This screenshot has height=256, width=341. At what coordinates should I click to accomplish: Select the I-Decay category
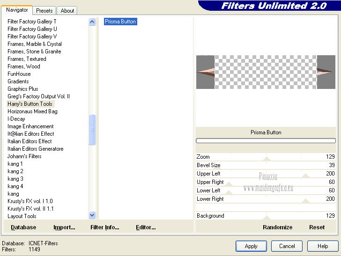pyautogui.click(x=16, y=119)
